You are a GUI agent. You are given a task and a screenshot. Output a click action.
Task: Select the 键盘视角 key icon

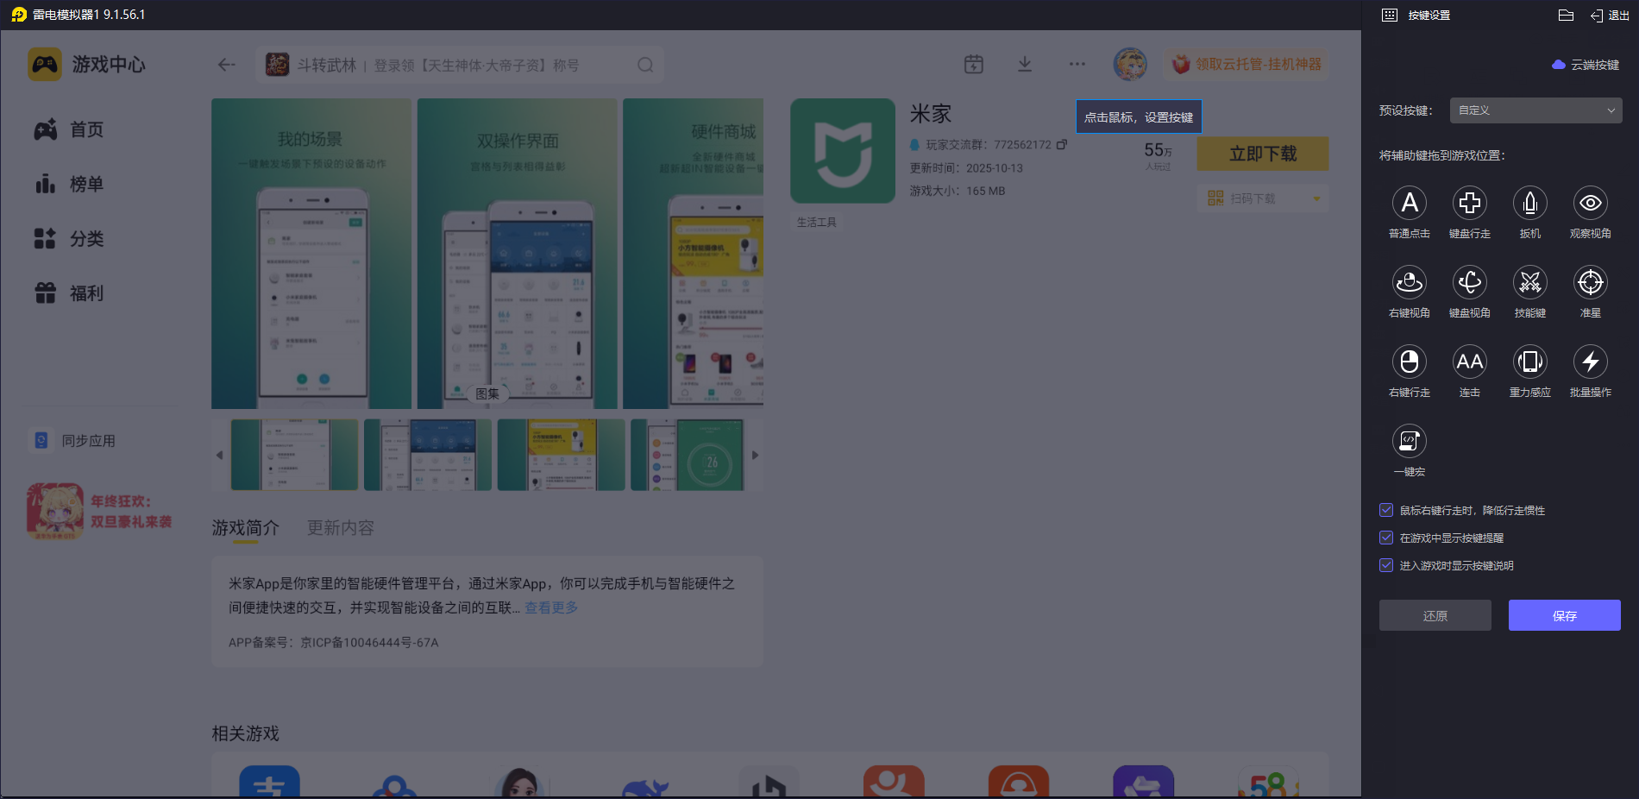[x=1470, y=283]
